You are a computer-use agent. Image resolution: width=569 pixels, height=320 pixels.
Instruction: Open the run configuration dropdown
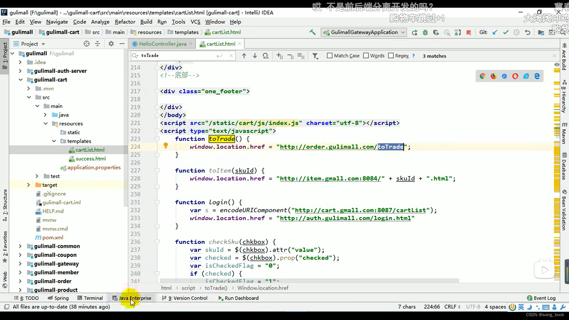[364, 32]
